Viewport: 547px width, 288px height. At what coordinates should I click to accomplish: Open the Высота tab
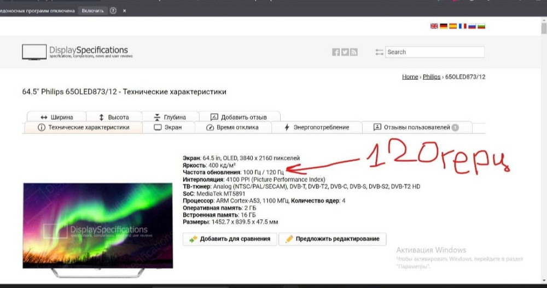coord(114,117)
